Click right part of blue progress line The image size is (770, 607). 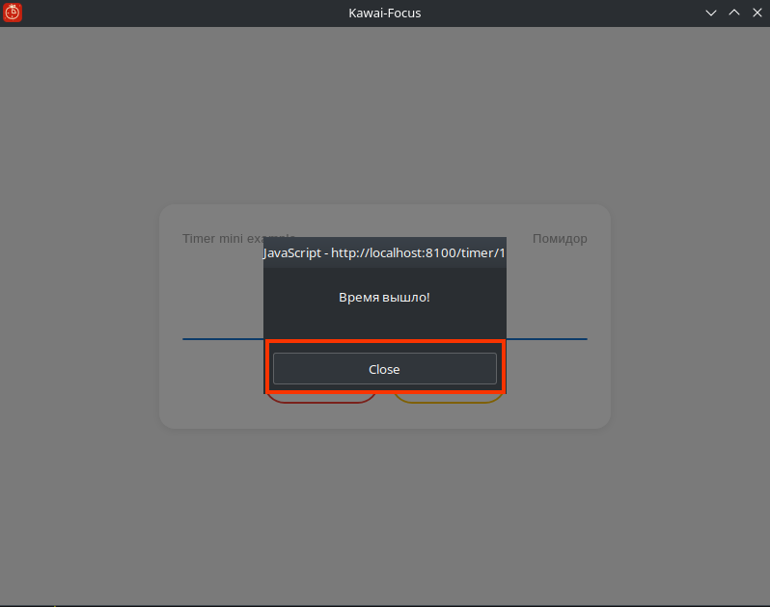546,339
